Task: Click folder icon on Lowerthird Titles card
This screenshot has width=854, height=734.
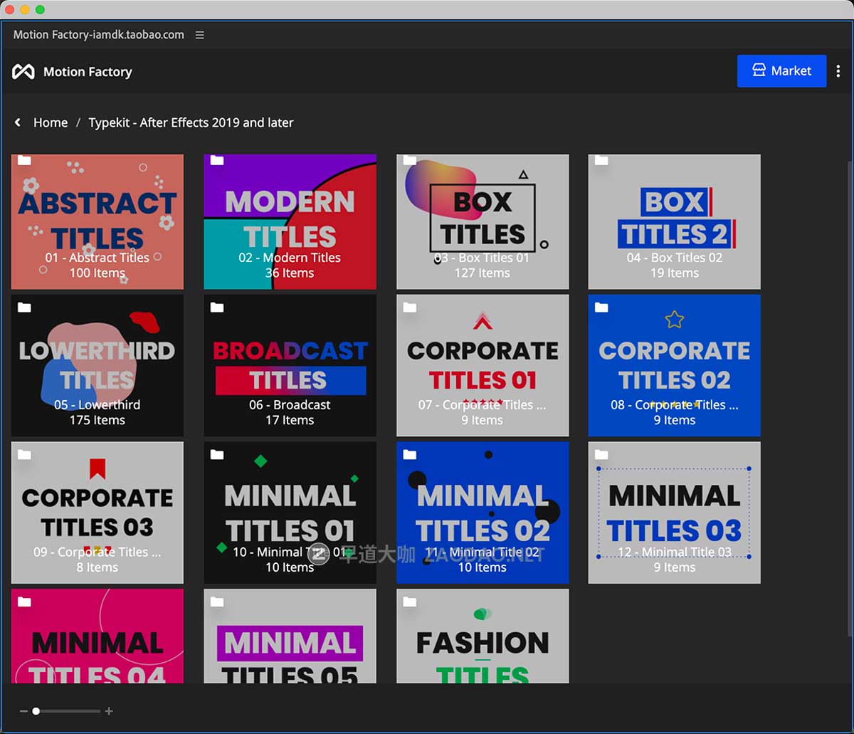Action: [24, 308]
